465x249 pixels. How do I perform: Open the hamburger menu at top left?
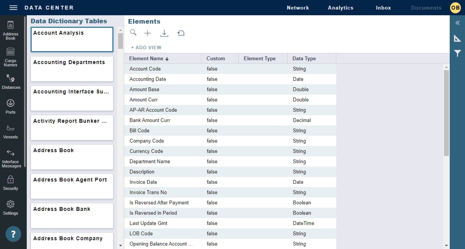pyautogui.click(x=13, y=7)
